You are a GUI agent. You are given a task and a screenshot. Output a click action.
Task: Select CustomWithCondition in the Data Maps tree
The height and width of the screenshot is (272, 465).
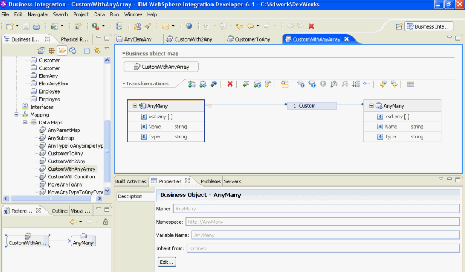(71, 177)
